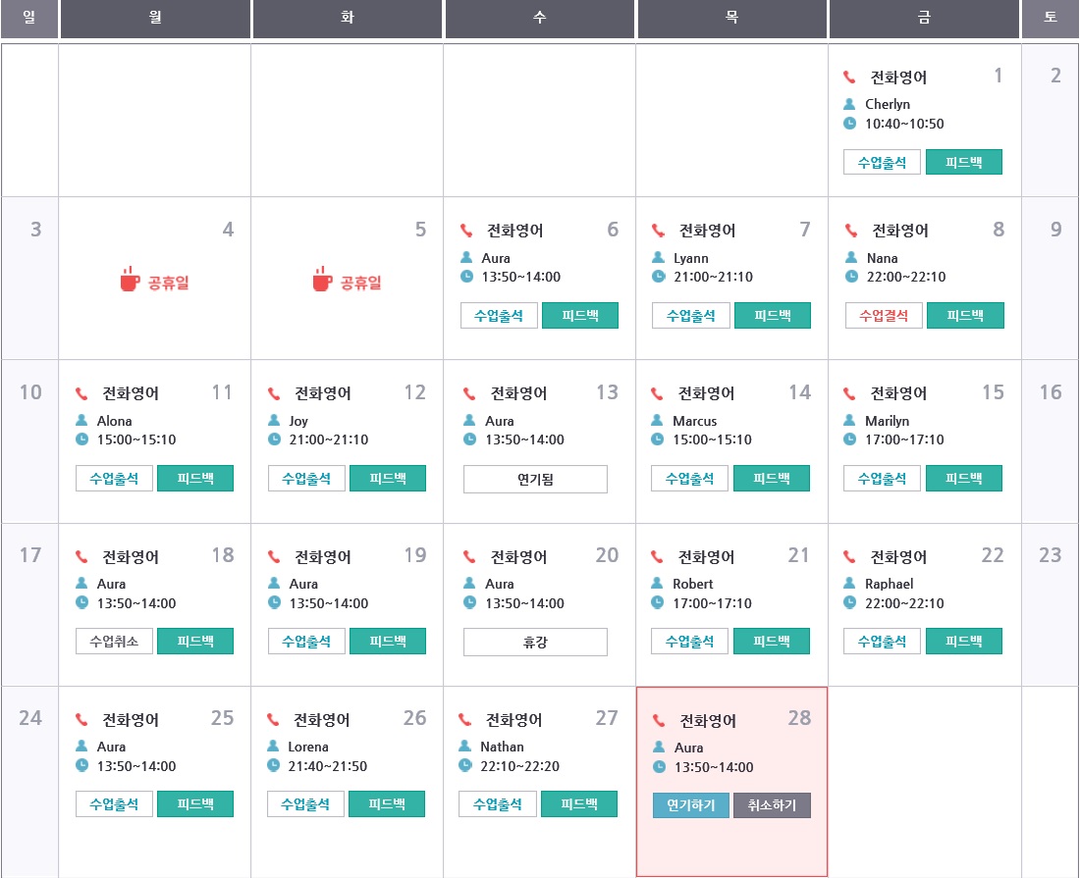Click the person icon beside Robert

(x=659, y=584)
